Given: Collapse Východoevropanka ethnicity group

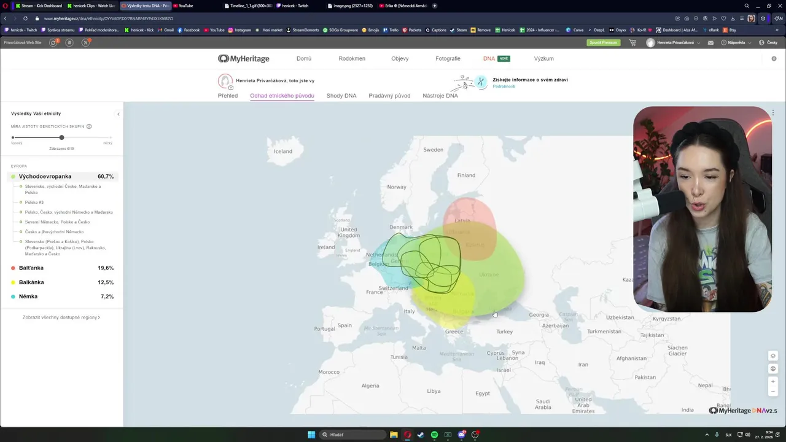Looking at the screenshot, I should coord(61,177).
